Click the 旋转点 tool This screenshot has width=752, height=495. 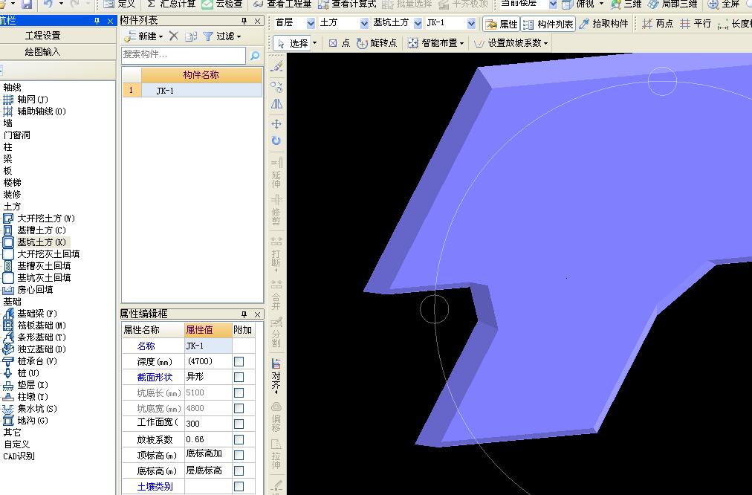tap(377, 43)
